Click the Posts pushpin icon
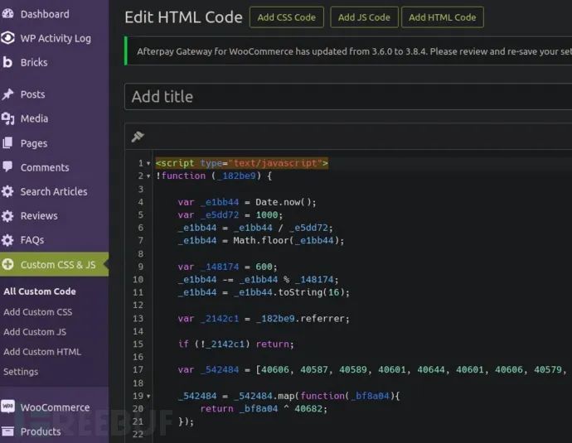 pos(7,94)
